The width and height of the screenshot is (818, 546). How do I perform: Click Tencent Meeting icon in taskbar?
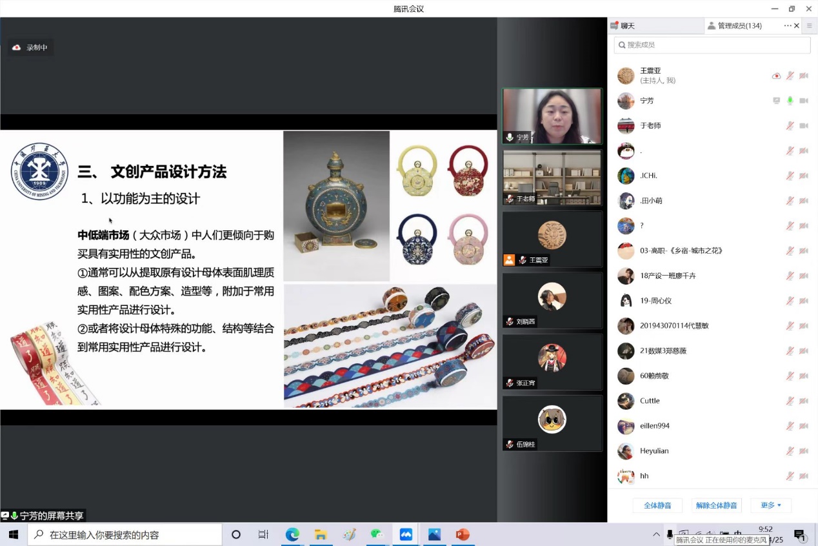click(406, 534)
